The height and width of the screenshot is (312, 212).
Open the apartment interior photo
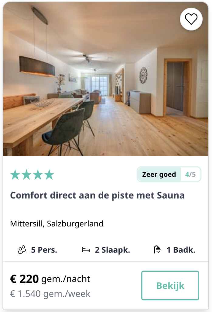click(106, 79)
